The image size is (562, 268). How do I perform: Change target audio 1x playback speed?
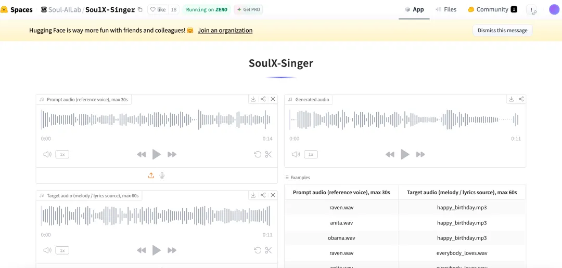(x=62, y=250)
